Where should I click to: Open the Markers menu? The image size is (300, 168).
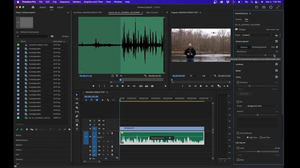(x=76, y=2)
